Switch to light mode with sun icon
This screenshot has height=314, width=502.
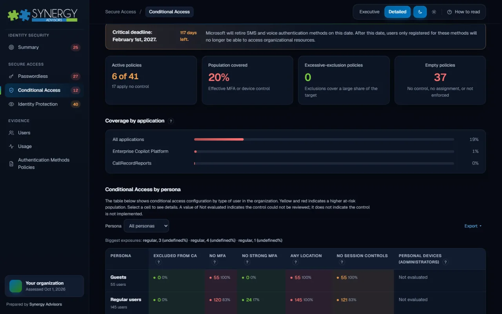click(434, 12)
